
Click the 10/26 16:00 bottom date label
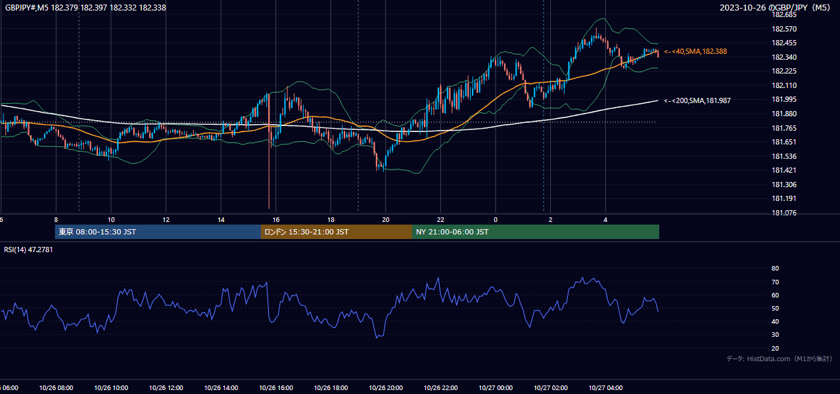point(276,388)
